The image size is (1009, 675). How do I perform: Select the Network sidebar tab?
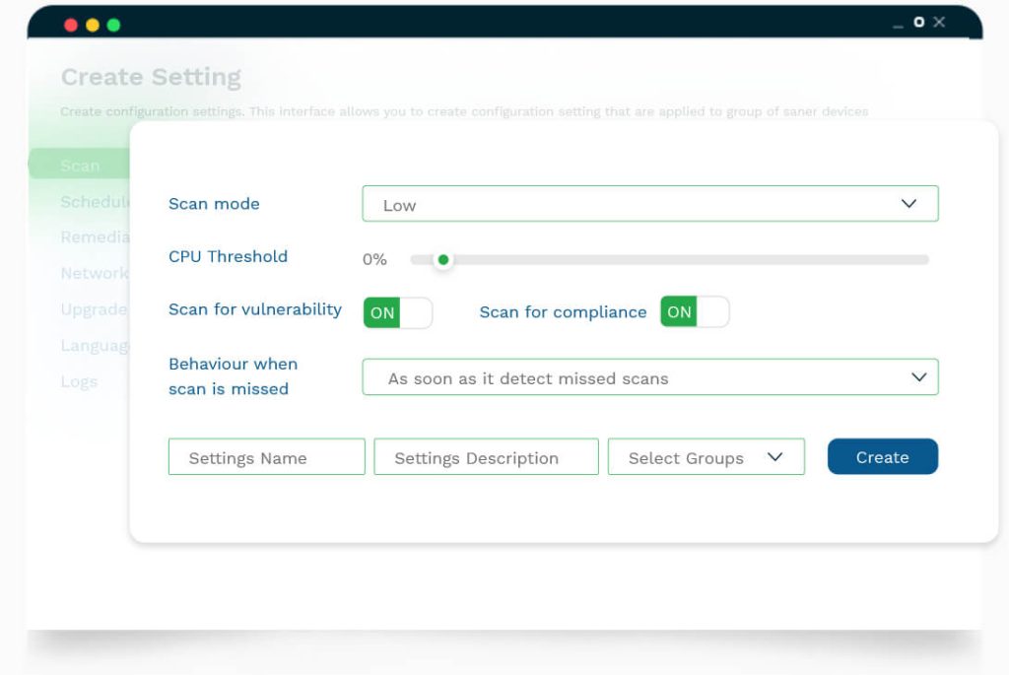coord(96,273)
